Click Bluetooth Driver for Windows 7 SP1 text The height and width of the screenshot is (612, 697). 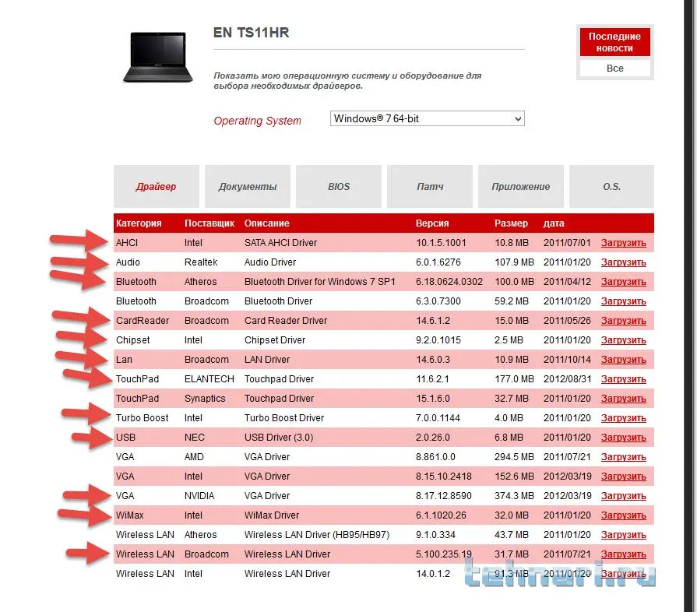319,282
